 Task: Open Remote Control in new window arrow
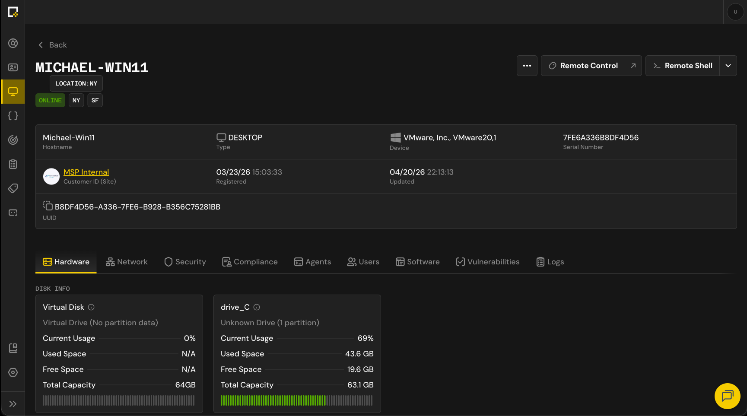[x=633, y=66]
